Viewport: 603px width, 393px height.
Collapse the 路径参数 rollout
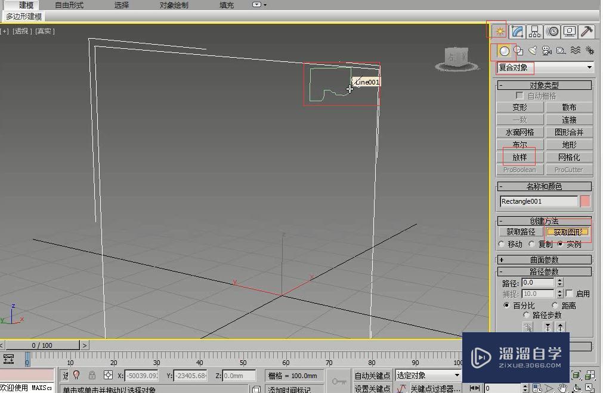(x=544, y=272)
